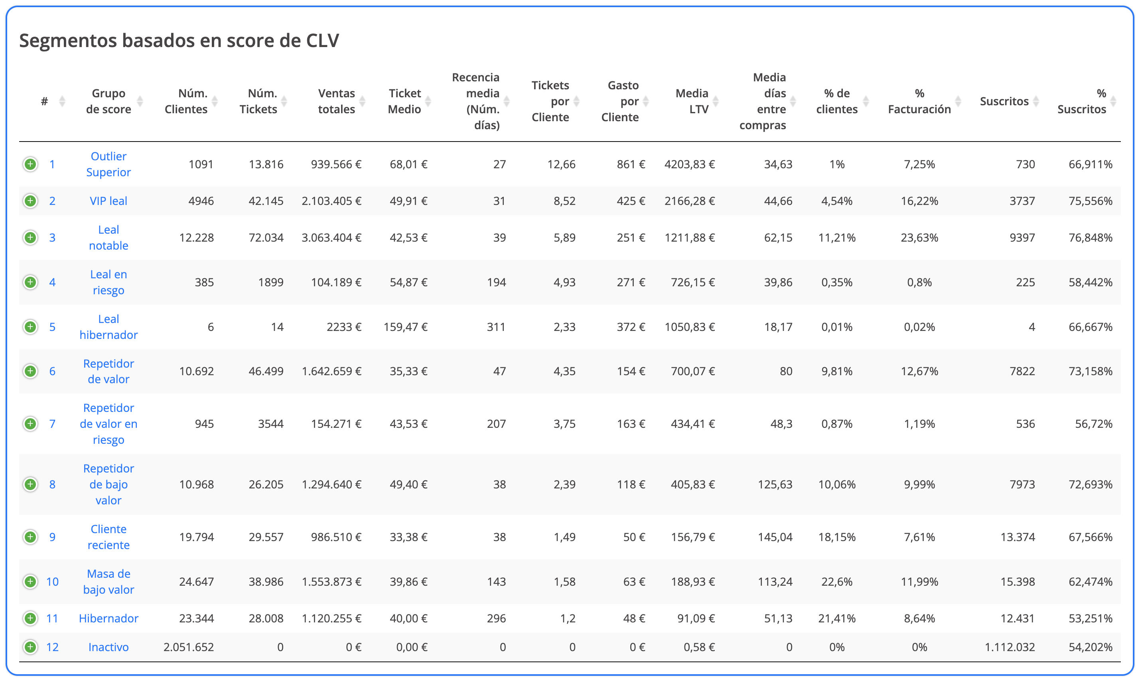This screenshot has height=681, width=1140.
Task: Click row number 4 link
Action: 52,282
